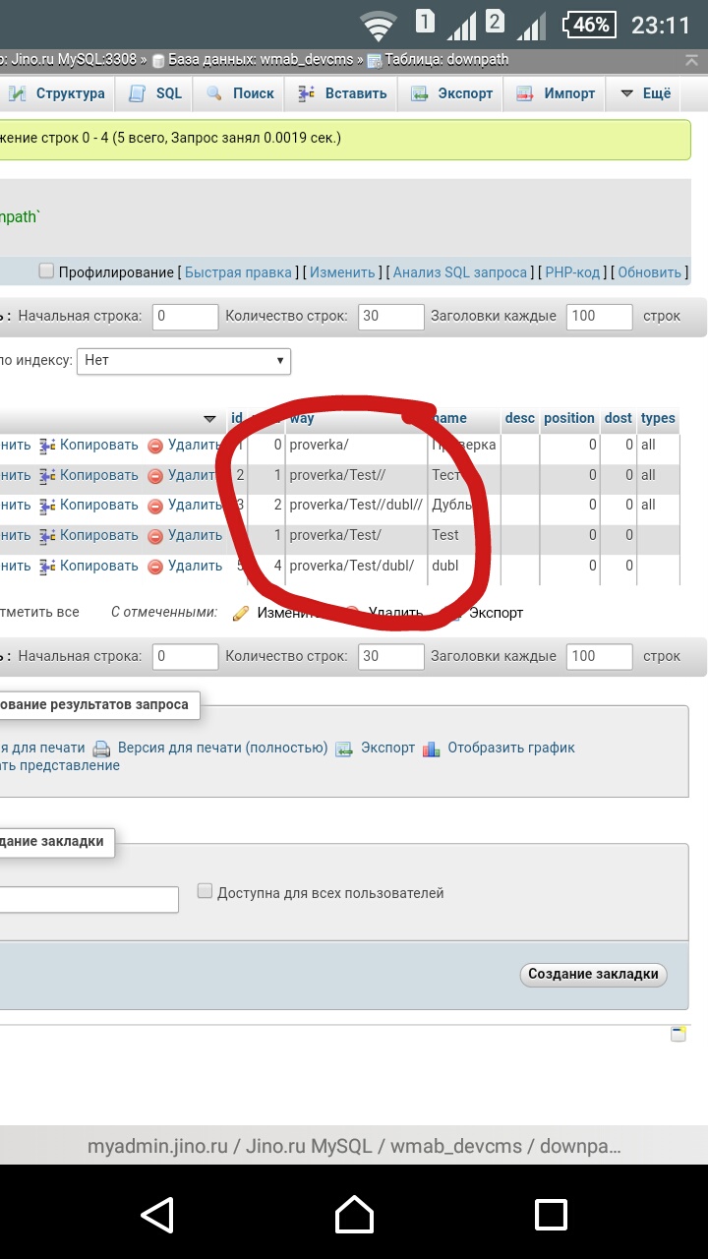Viewport: 708px width, 1259px height.
Task: Tap the browser address bar
Action: tap(354, 1147)
